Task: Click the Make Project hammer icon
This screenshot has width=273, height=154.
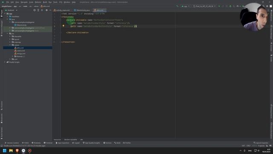Action: coord(177,6)
